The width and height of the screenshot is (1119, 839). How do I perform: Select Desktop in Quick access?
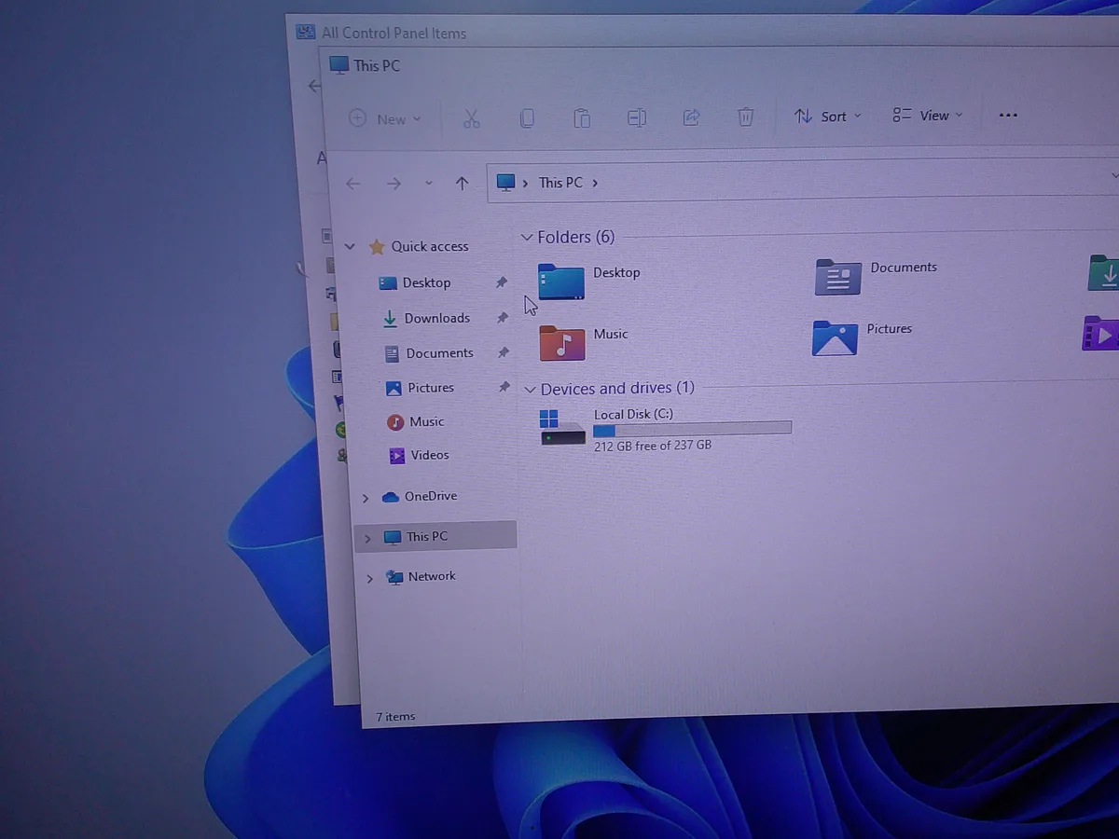pyautogui.click(x=427, y=282)
